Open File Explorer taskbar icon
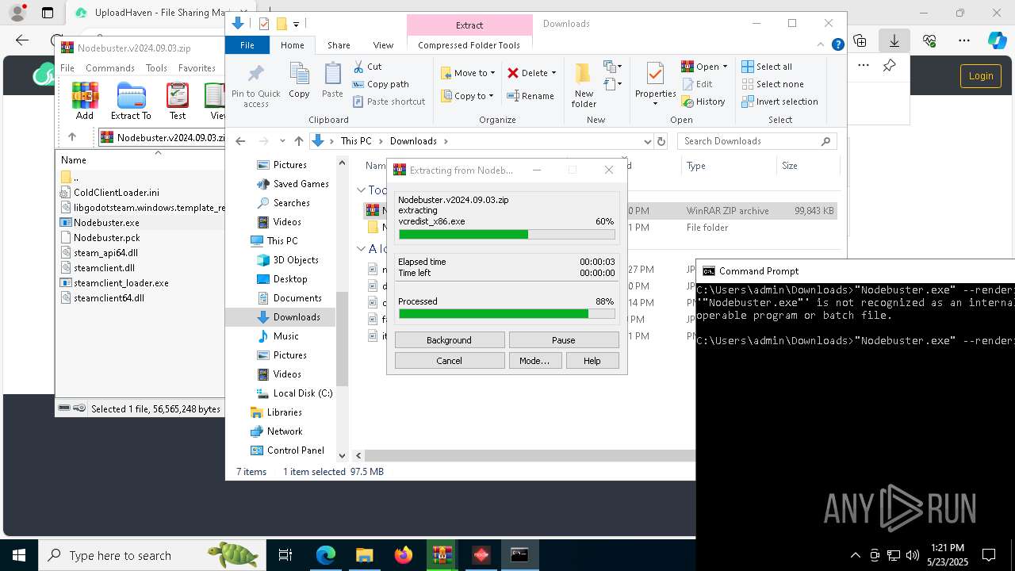This screenshot has width=1015, height=571. 365,555
